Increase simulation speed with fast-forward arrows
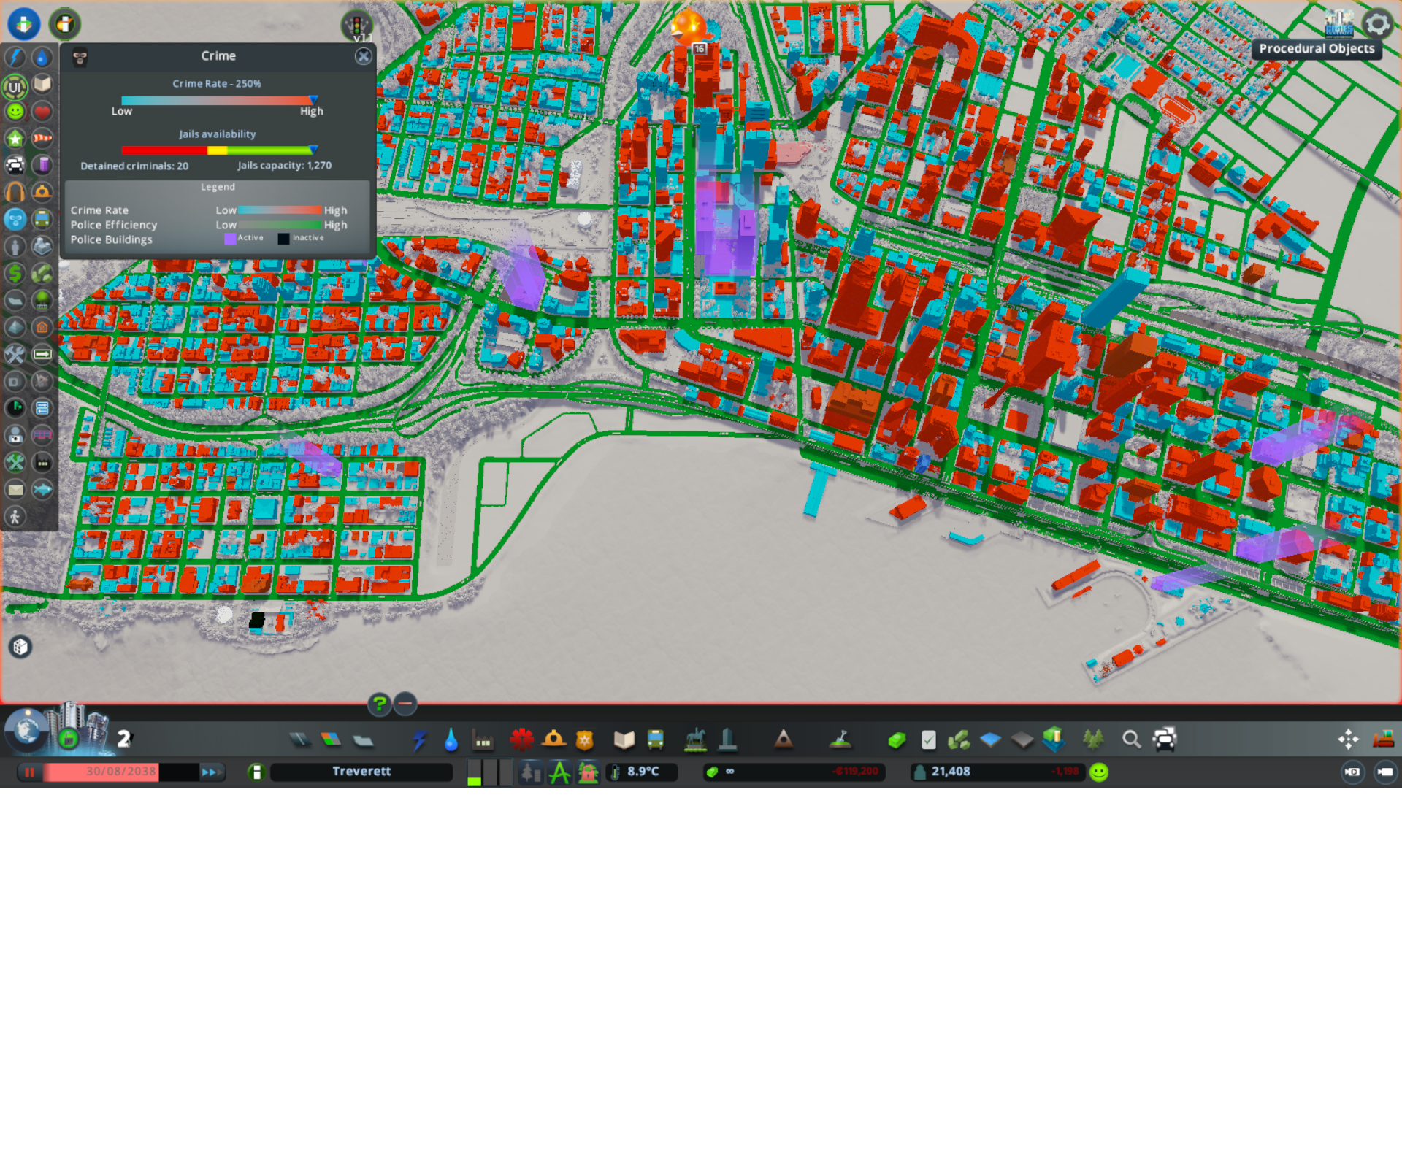Screen dimensions: 1402x1168 coord(211,772)
